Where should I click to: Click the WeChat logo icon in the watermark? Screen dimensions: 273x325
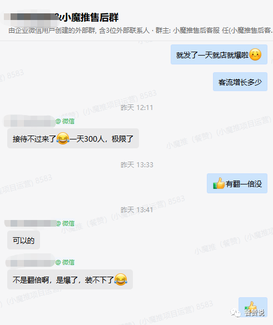(235, 312)
